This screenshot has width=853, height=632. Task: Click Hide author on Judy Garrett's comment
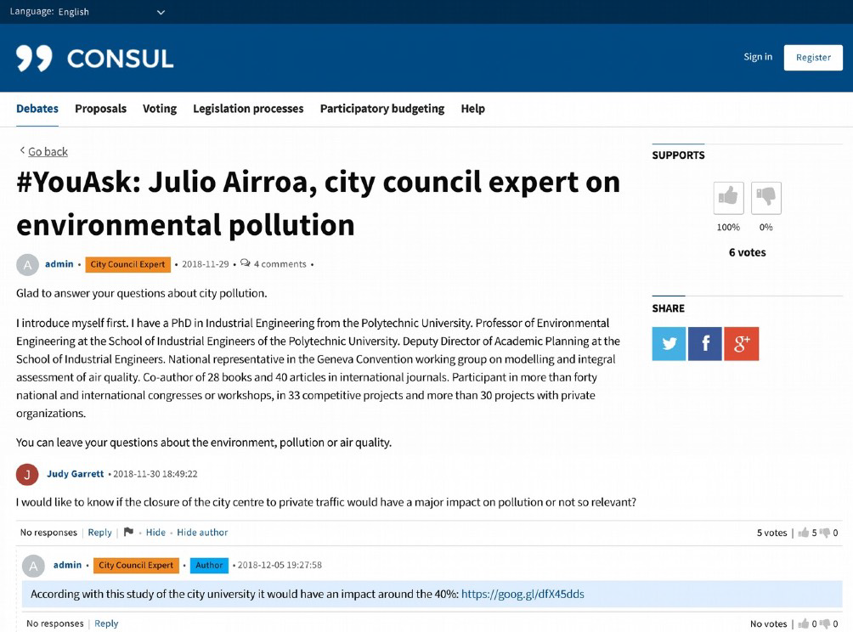202,533
